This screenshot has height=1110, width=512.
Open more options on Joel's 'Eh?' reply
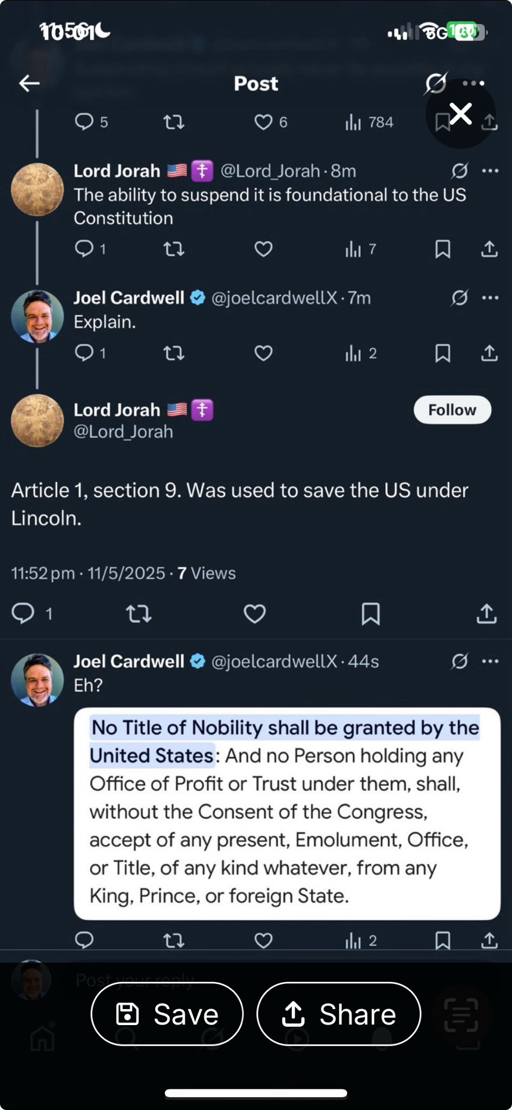coord(490,661)
